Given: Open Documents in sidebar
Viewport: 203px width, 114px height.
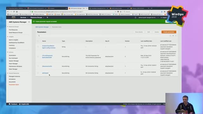Looking at the screenshot, I should (x=12, y=82).
